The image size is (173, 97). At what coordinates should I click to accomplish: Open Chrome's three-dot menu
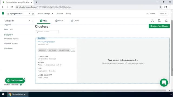(170, 7)
